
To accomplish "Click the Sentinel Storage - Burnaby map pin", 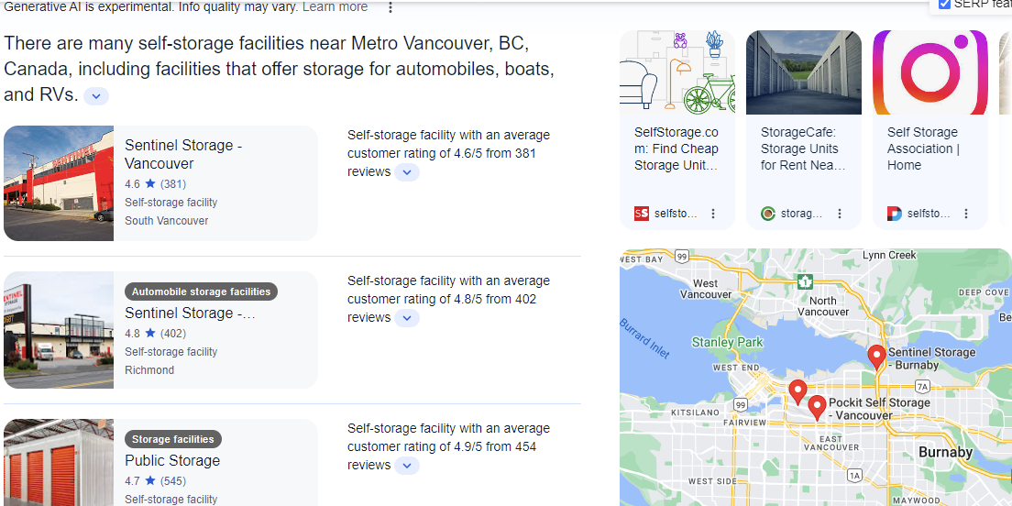I will pos(876,357).
